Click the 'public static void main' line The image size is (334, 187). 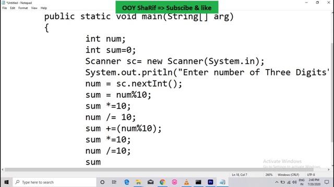point(139,17)
